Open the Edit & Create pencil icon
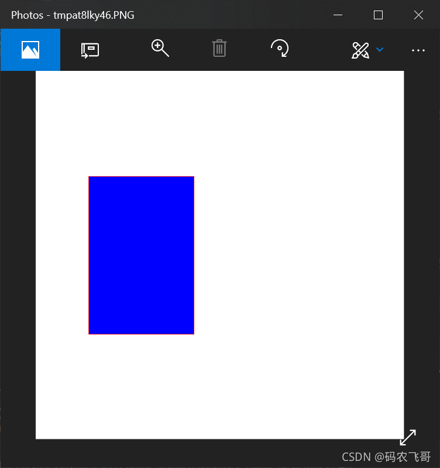440x468 pixels. pyautogui.click(x=360, y=50)
